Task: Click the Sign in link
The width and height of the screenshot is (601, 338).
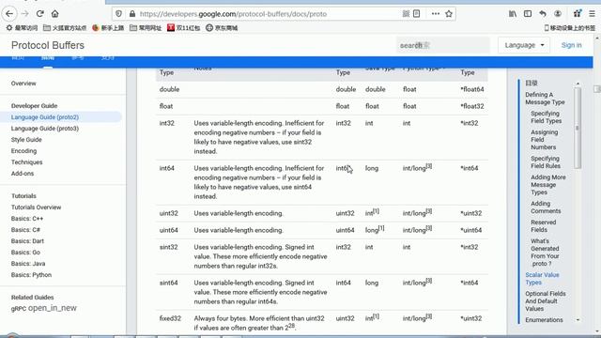Action: coord(572,45)
